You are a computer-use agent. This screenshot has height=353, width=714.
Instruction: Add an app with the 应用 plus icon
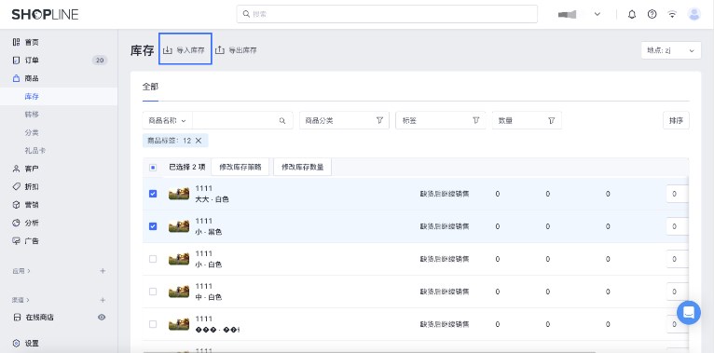click(x=103, y=271)
